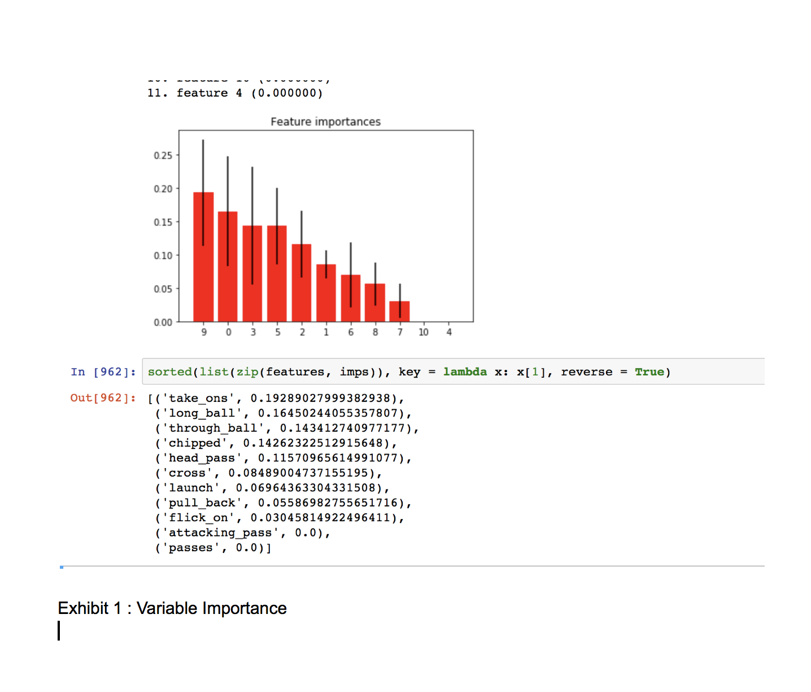This screenshot has width=811, height=692.
Task: Select the "Out[962]:" prompt label
Action: [x=103, y=398]
